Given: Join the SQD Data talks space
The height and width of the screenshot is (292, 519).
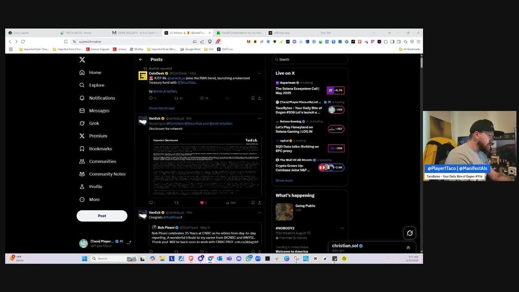Looking at the screenshot, I should (336, 148).
